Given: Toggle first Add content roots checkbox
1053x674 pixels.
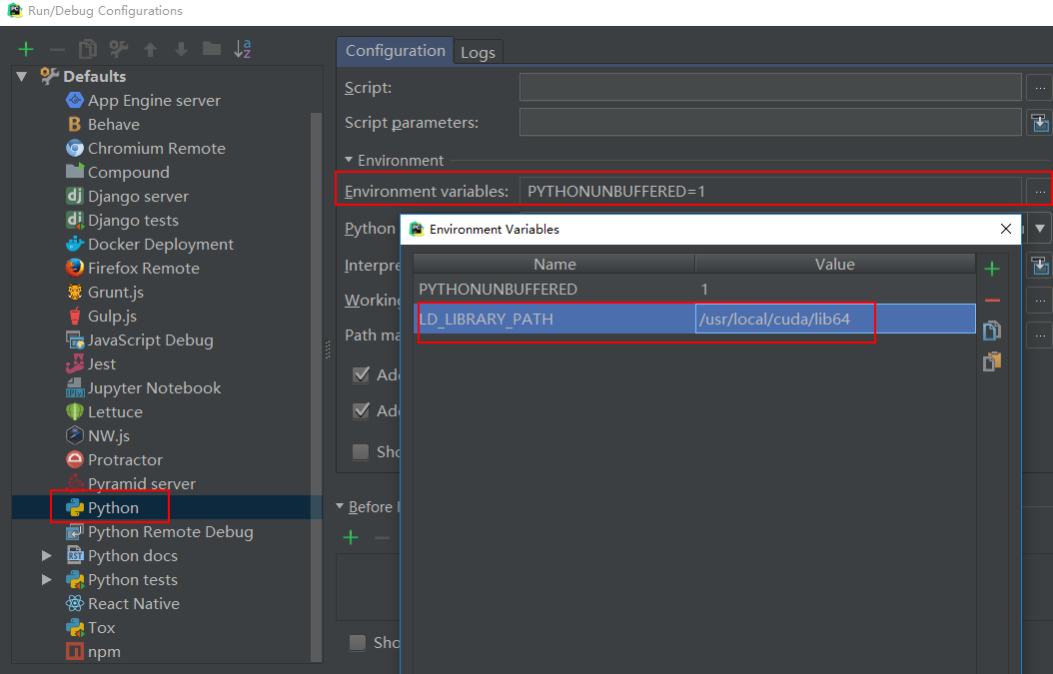Looking at the screenshot, I should click(x=362, y=374).
